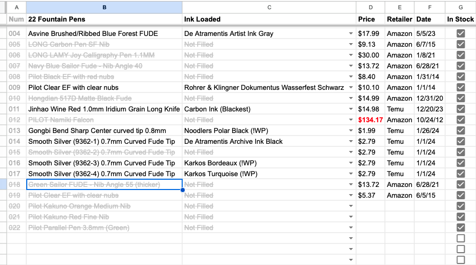The image size is (476, 265).
Task: Select cell 'Smooth Silver (9362-1) 0.7mm Curved Fude Tip'
Action: [104, 141]
